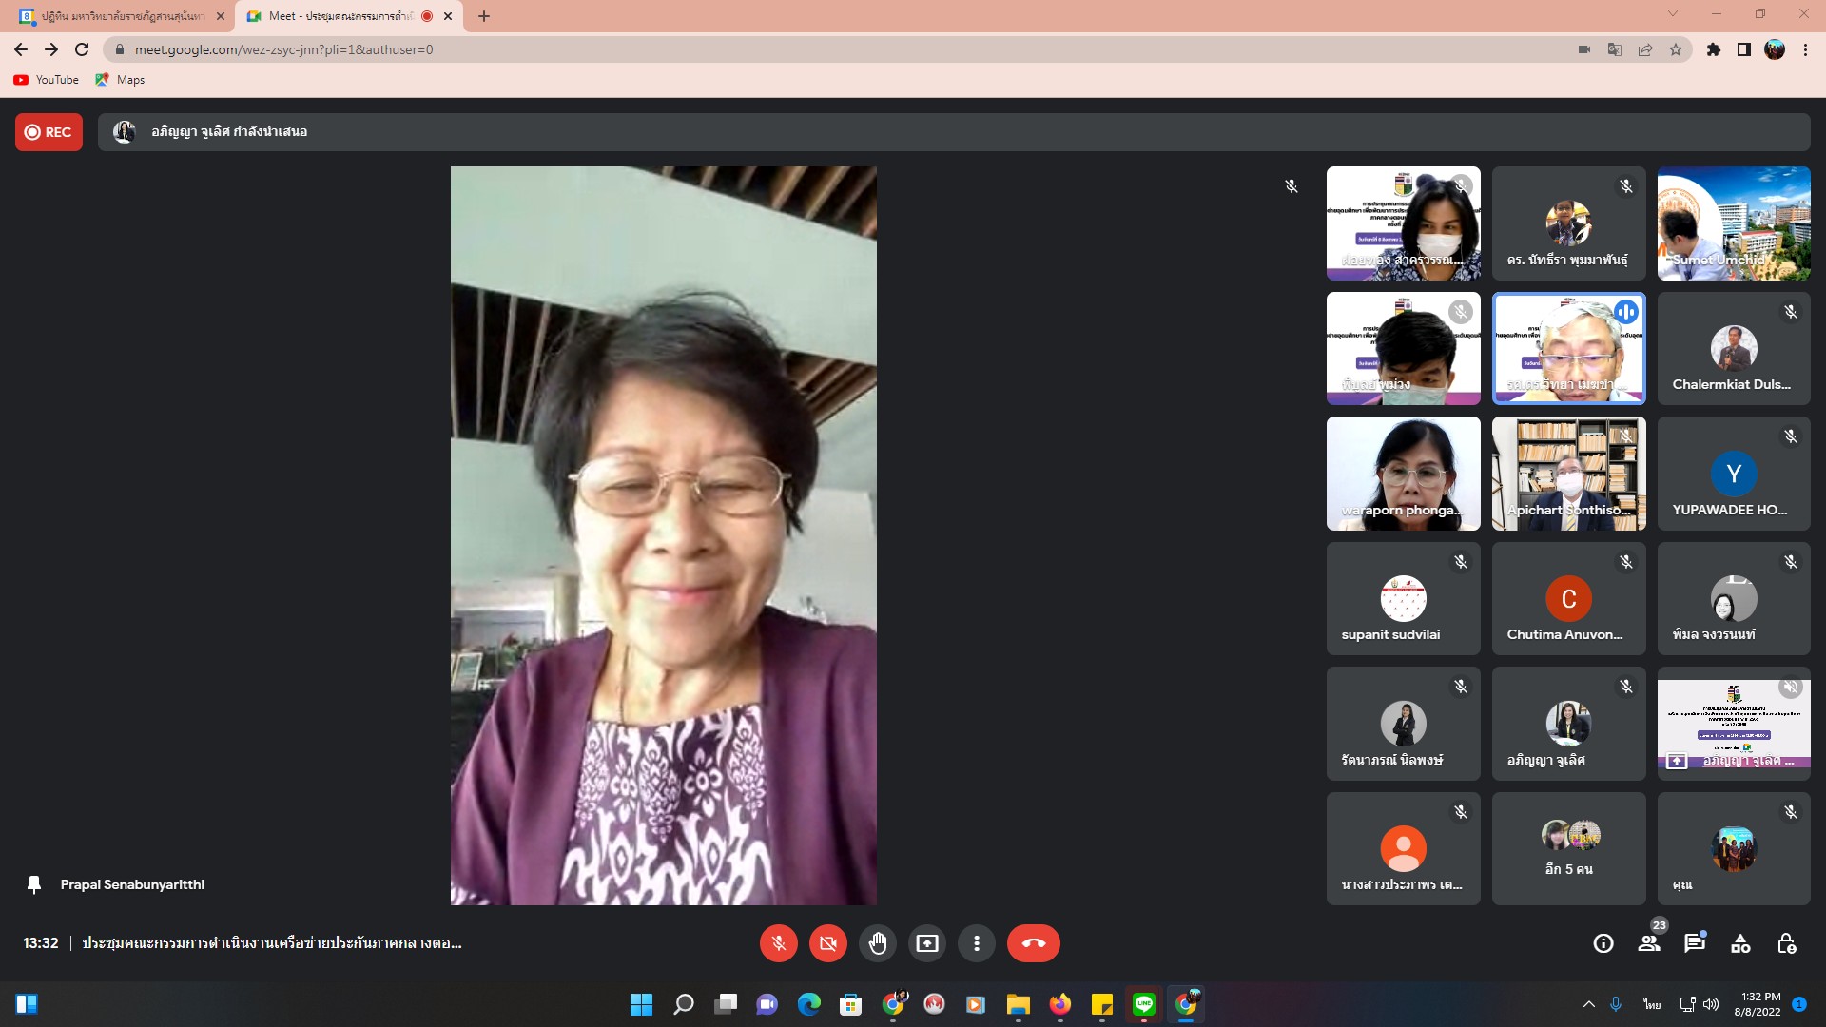Viewport: 1826px width, 1027px height.
Task: Click the raise hand icon
Action: pos(877,943)
